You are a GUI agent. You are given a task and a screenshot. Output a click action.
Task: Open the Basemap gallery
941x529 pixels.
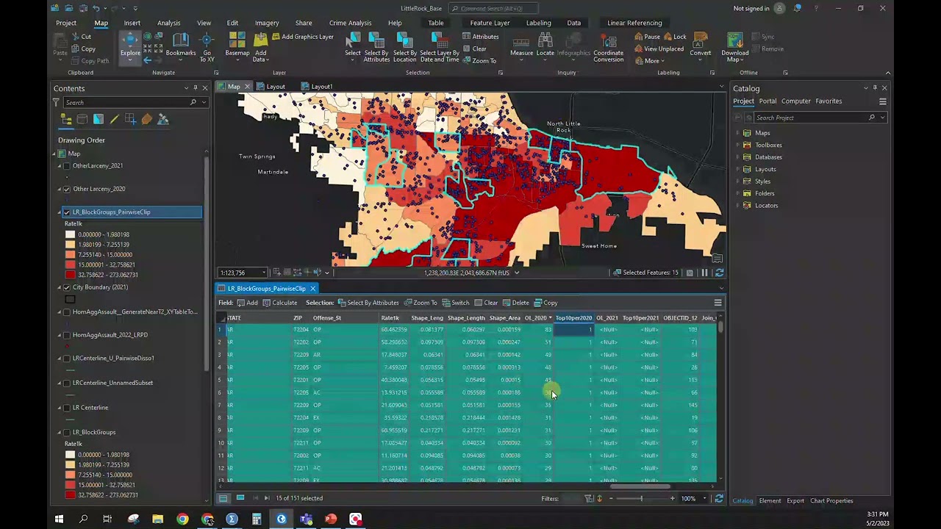[237, 46]
